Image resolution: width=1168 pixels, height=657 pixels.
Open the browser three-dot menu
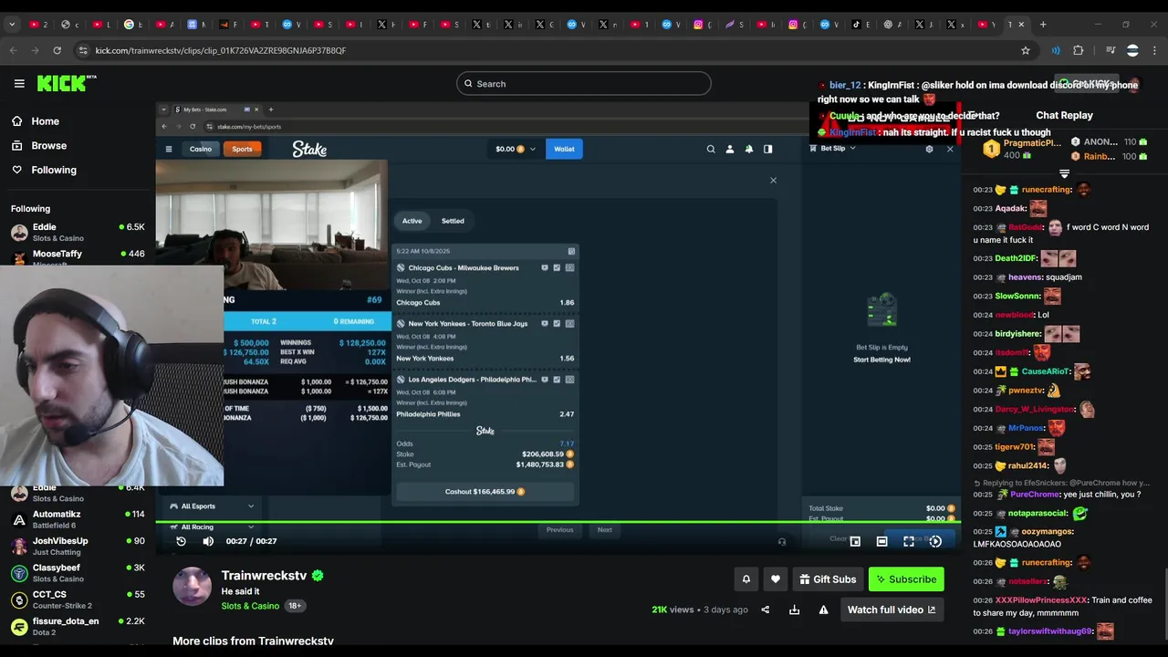(1154, 50)
